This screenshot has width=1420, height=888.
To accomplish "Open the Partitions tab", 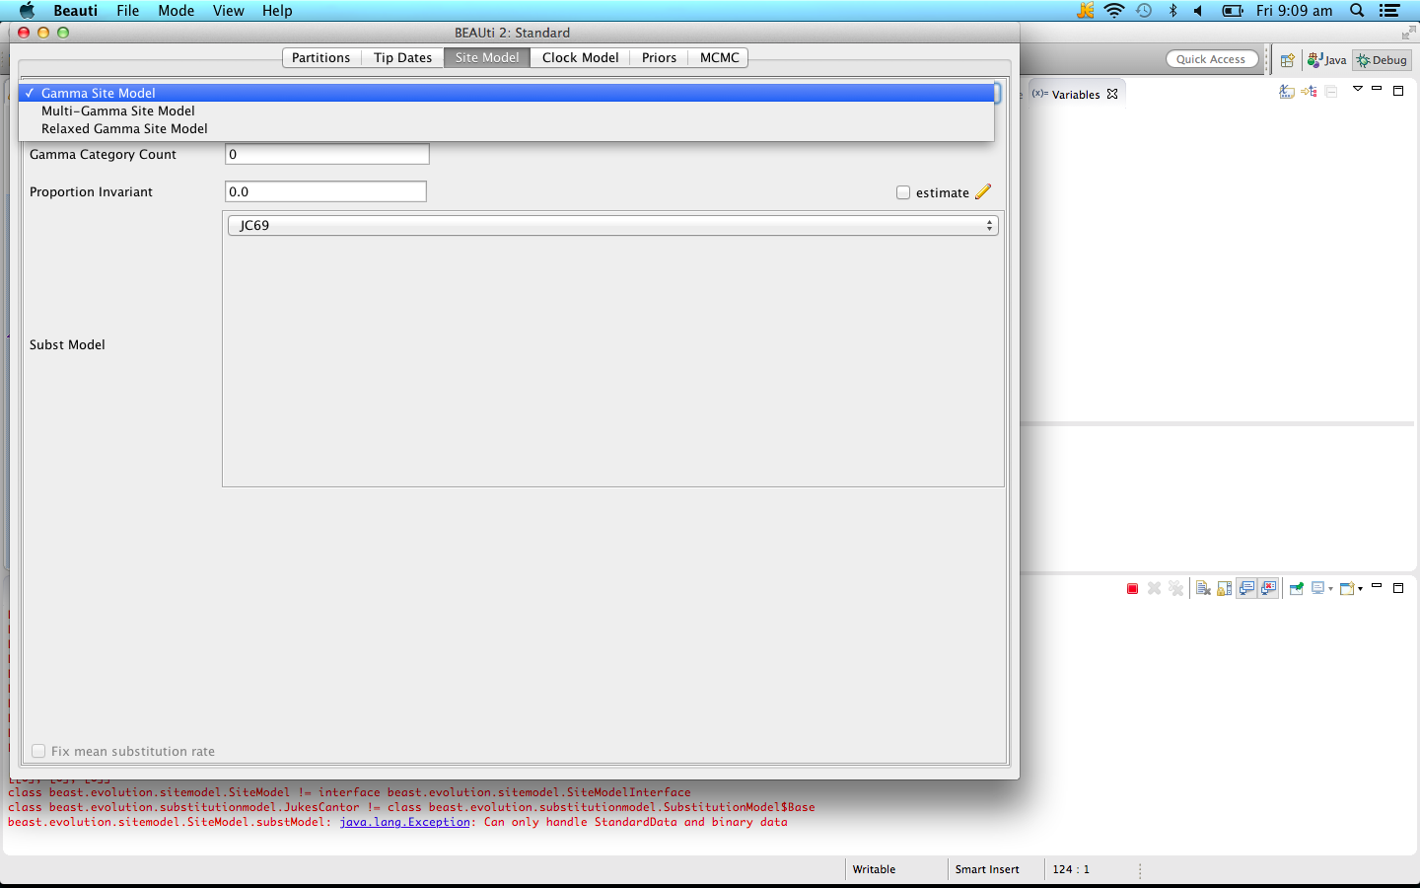I will click(x=321, y=58).
